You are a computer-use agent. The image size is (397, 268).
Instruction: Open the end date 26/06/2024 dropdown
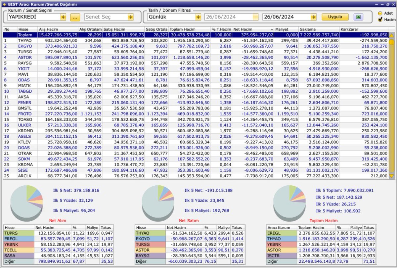(x=314, y=17)
